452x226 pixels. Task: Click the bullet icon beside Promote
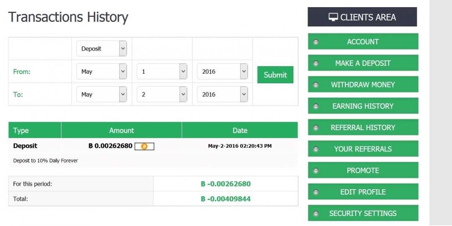[x=316, y=171]
